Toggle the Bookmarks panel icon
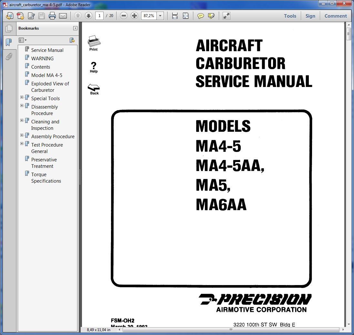 click(9, 42)
